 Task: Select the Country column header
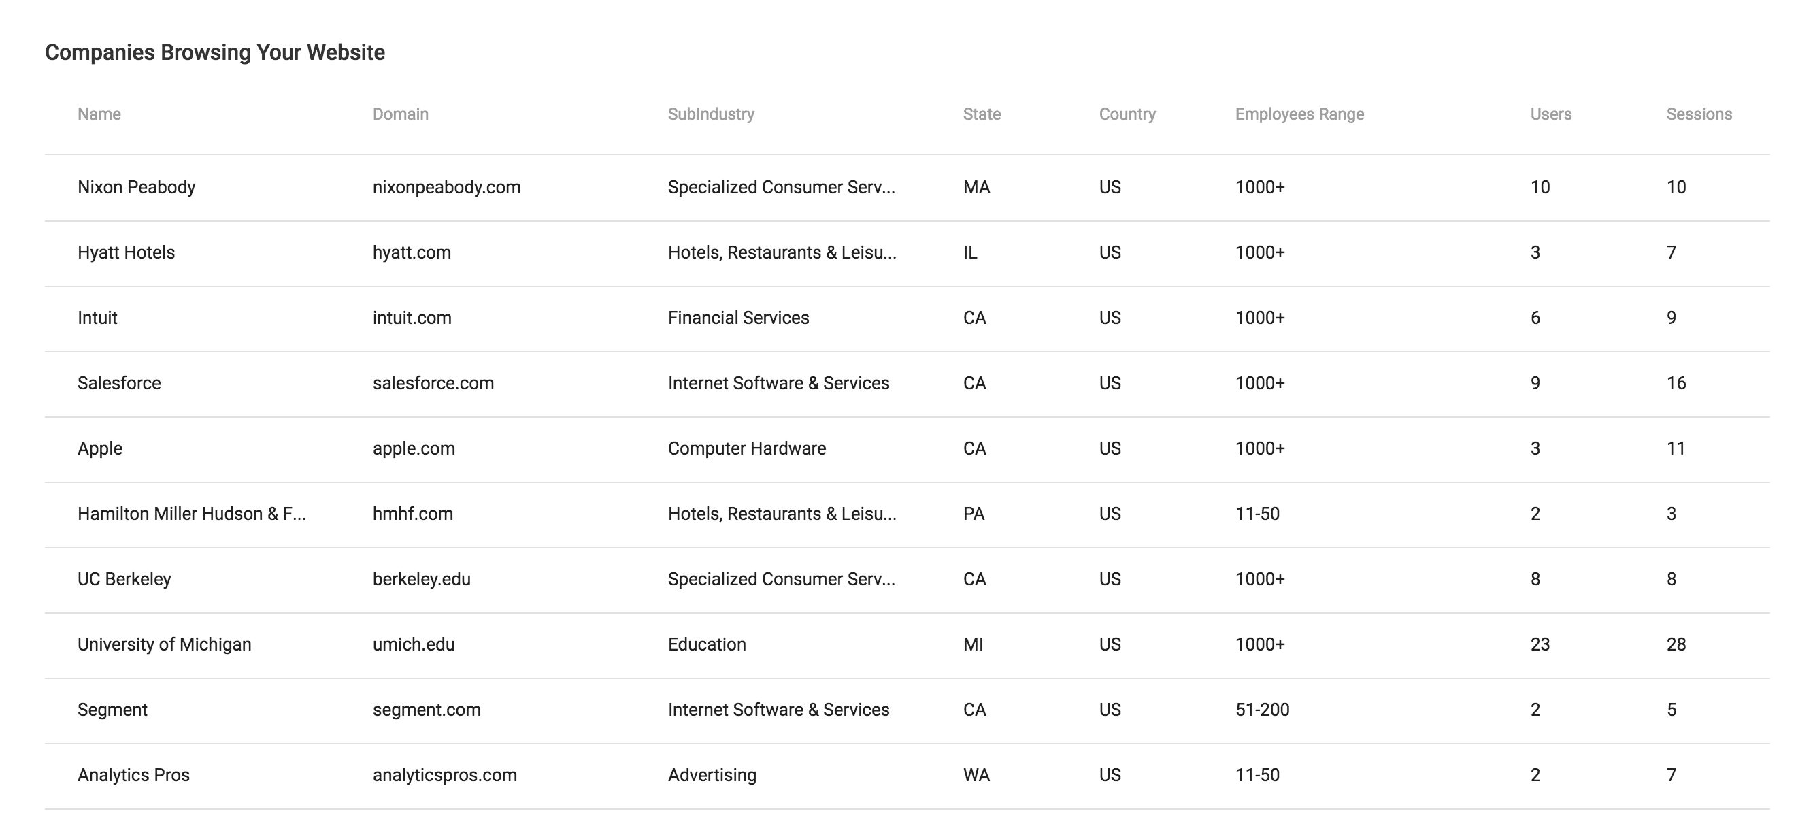(1127, 114)
